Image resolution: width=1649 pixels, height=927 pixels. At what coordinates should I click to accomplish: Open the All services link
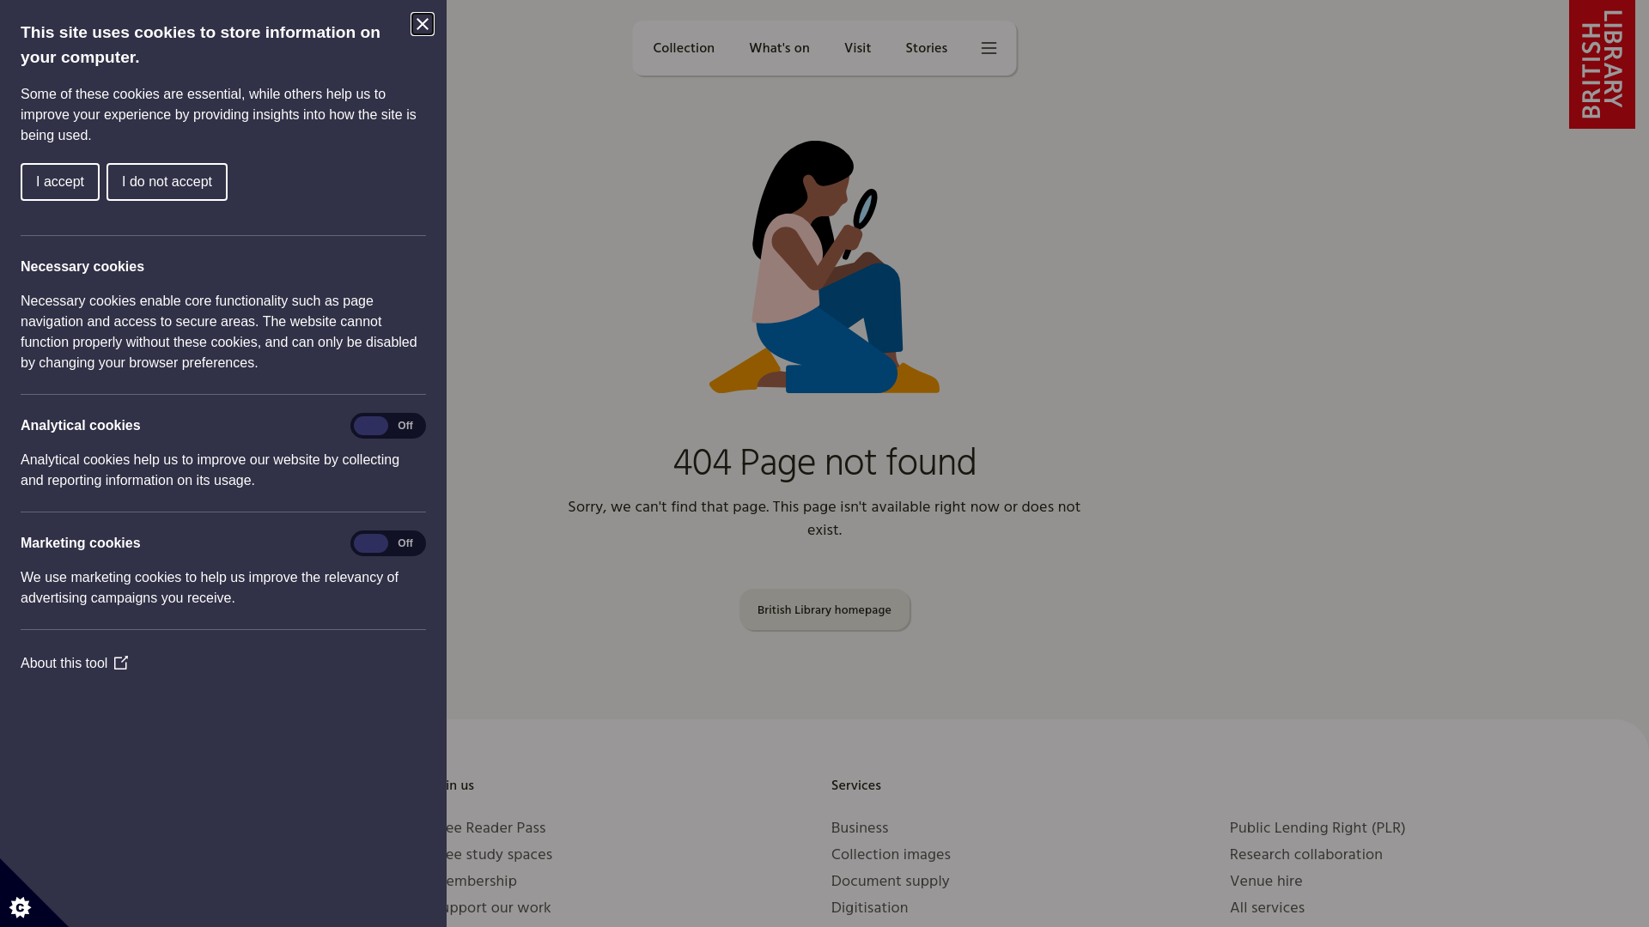pos(1267,908)
